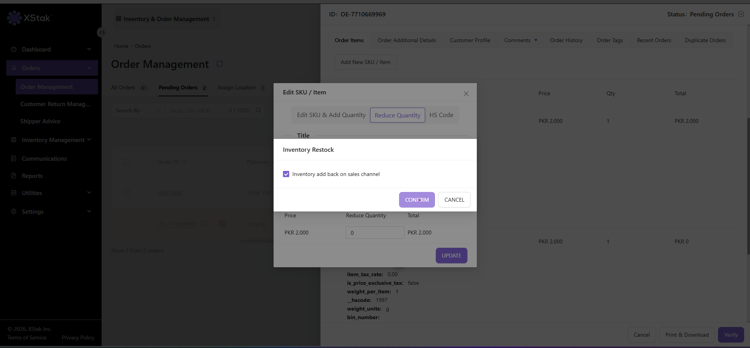Click the XStak logo
Screen dimensions: 750x348
pyautogui.click(x=30, y=18)
